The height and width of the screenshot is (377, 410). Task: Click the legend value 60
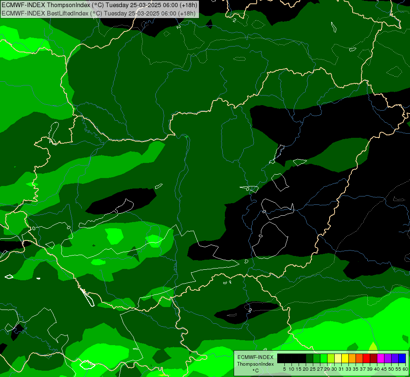(x=405, y=369)
